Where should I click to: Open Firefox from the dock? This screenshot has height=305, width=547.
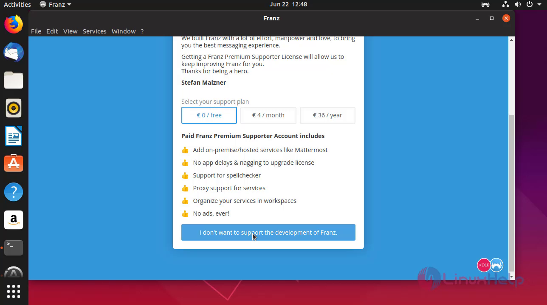click(x=14, y=24)
